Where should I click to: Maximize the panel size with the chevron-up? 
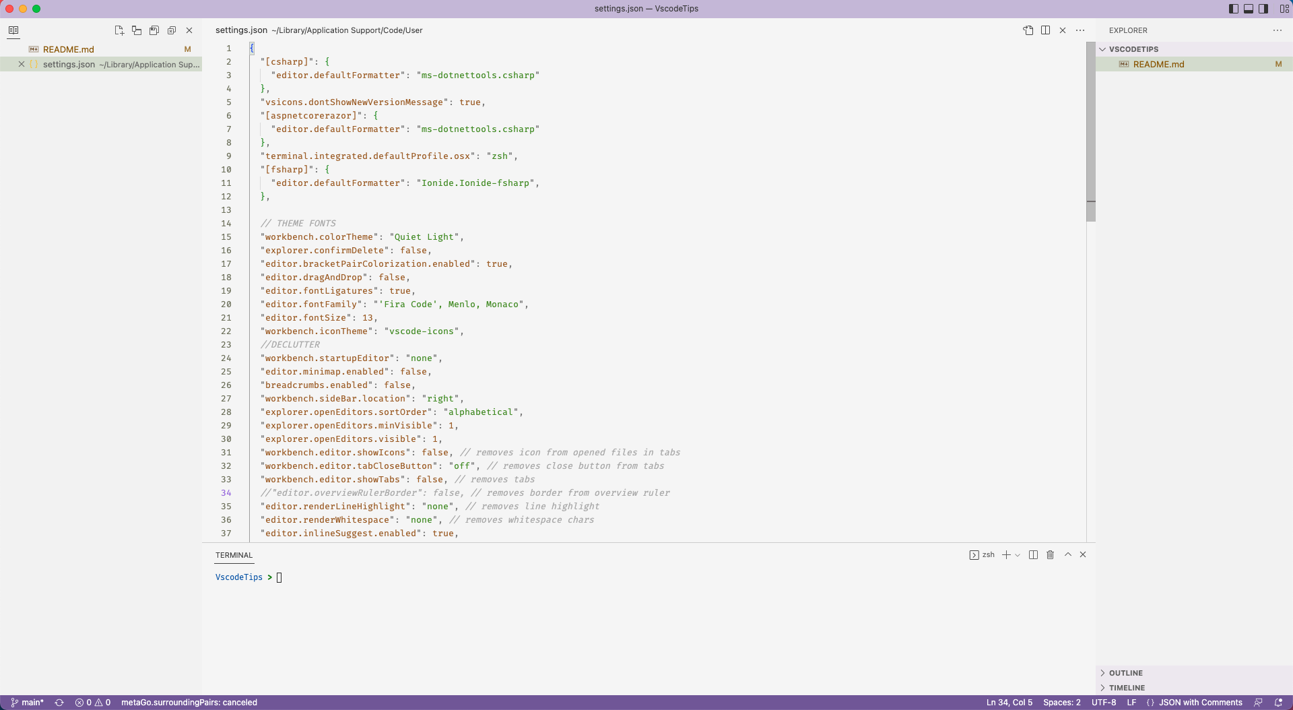(1067, 554)
